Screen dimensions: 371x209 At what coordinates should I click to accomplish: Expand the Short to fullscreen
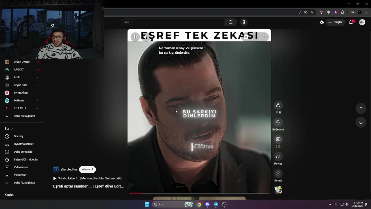coord(264,37)
